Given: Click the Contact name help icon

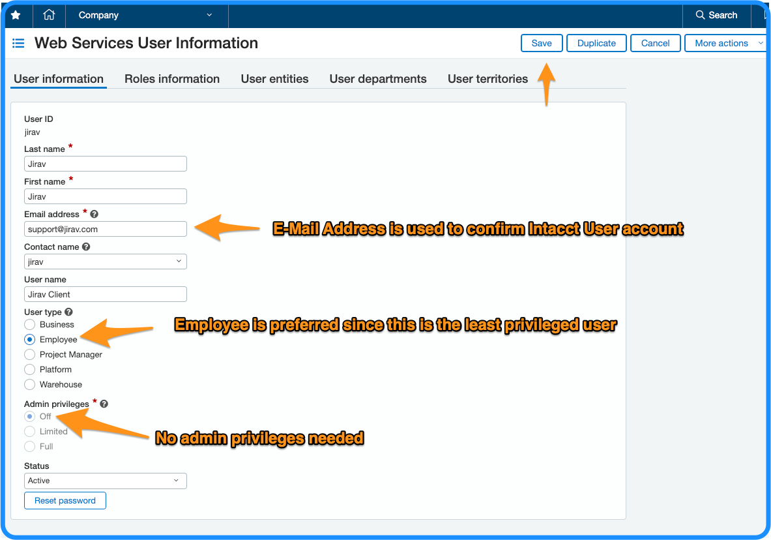Looking at the screenshot, I should click(86, 247).
